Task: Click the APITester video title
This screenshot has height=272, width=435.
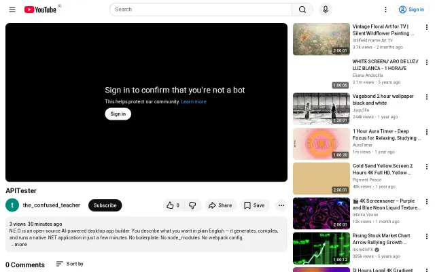Action: [21, 190]
